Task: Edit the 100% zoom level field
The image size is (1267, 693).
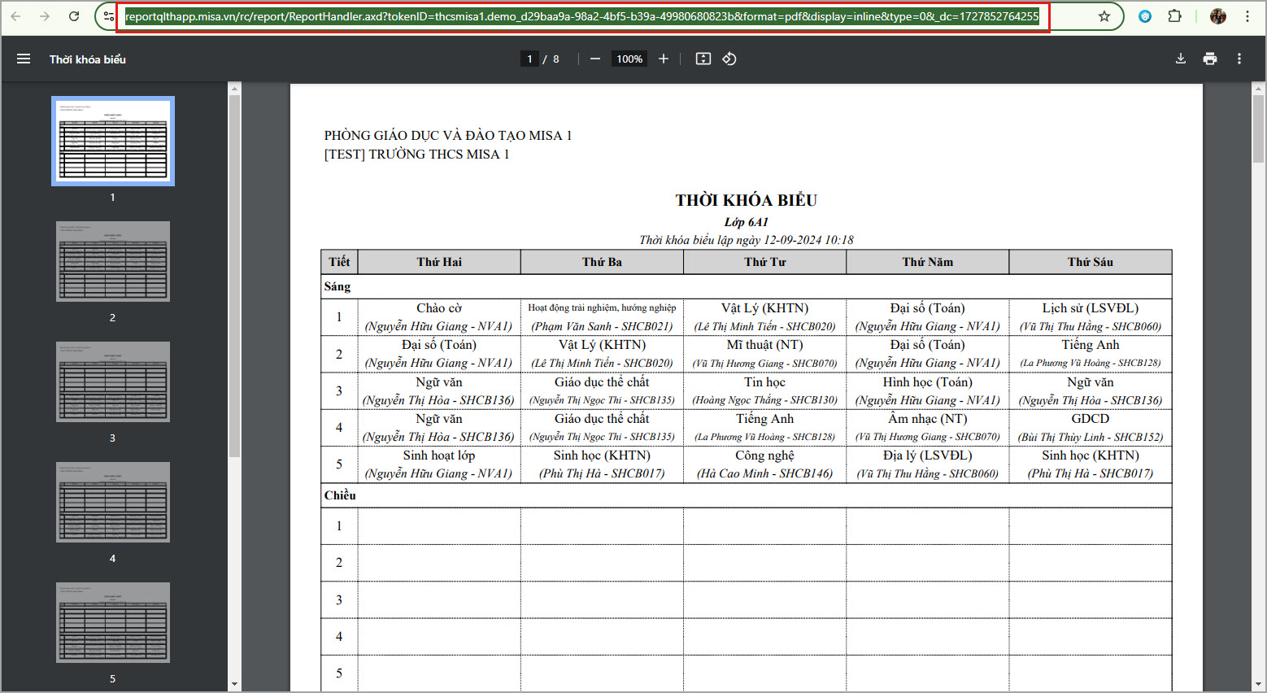Action: point(629,59)
